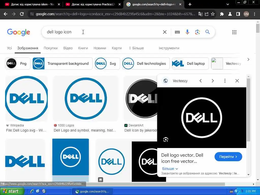Screen dimensions: 260x195
Task: Start voice search with the microphone icon
Action: coord(187,32)
